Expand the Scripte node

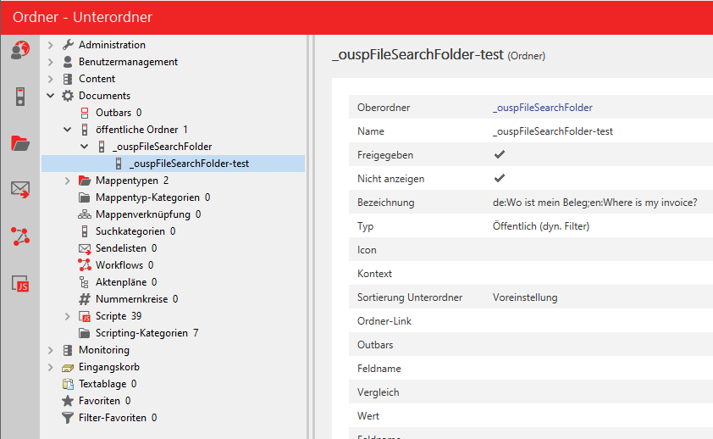[x=68, y=316]
